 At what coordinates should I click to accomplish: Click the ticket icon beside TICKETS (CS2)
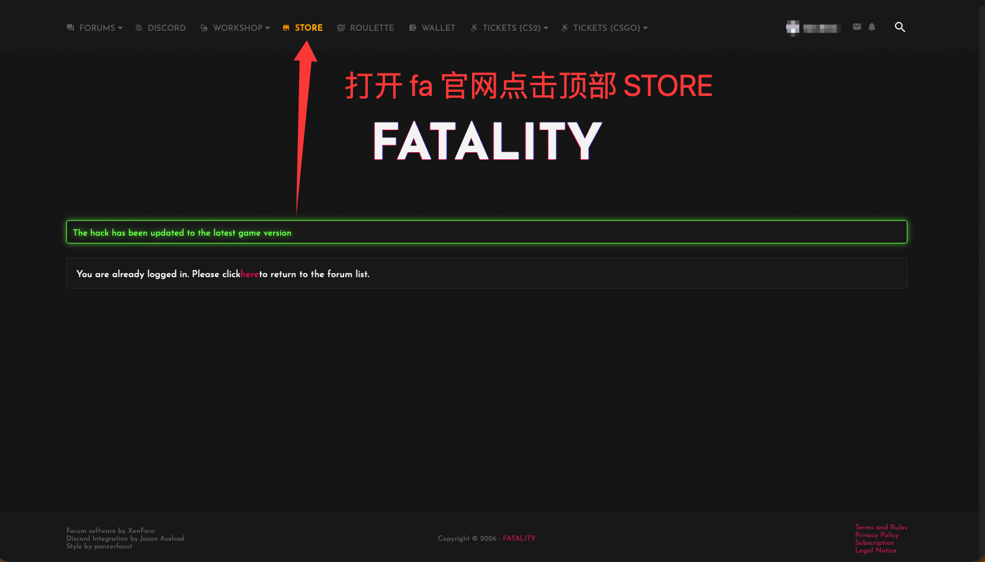click(473, 27)
